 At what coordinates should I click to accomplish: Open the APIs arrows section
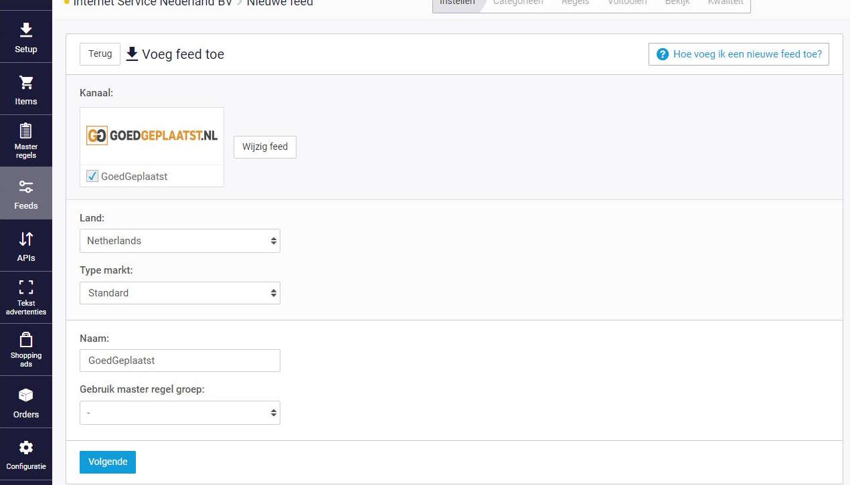(x=26, y=246)
